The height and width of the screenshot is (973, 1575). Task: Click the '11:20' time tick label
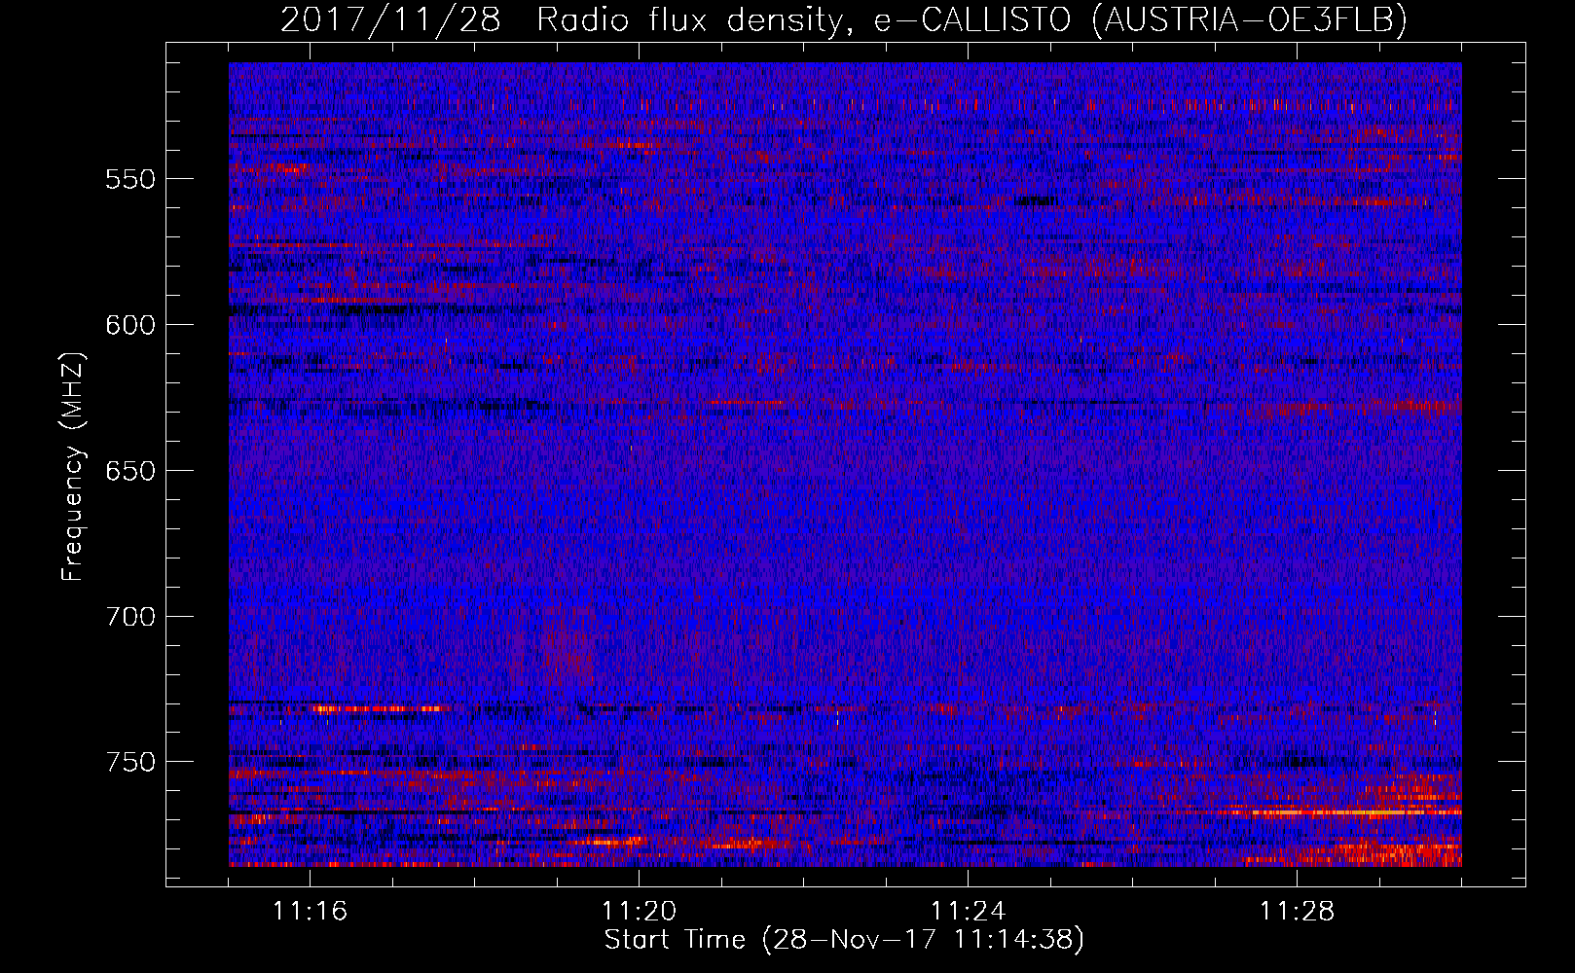(639, 912)
